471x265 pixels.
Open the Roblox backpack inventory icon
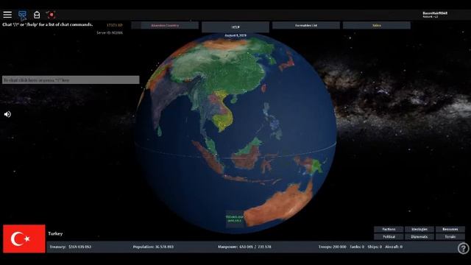(37, 15)
